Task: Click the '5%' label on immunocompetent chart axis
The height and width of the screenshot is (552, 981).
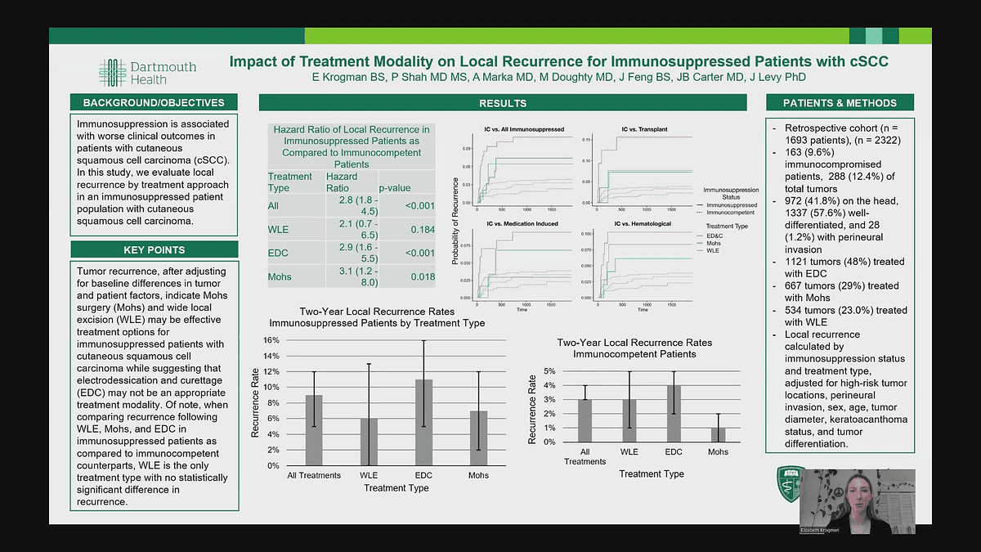Action: pyautogui.click(x=550, y=372)
